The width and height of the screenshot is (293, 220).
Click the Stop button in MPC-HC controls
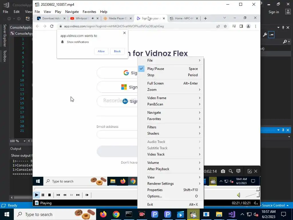coord(50,195)
